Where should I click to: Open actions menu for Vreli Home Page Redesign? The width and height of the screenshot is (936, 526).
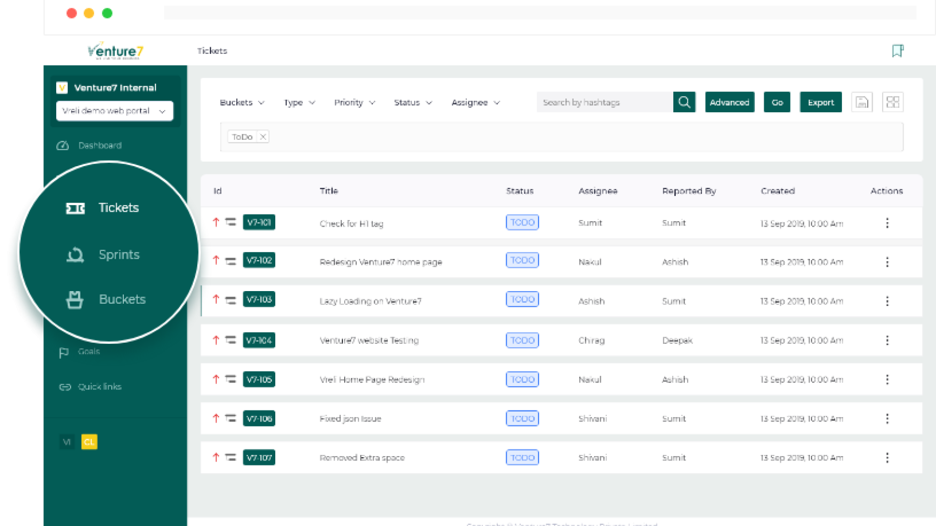pyautogui.click(x=887, y=379)
